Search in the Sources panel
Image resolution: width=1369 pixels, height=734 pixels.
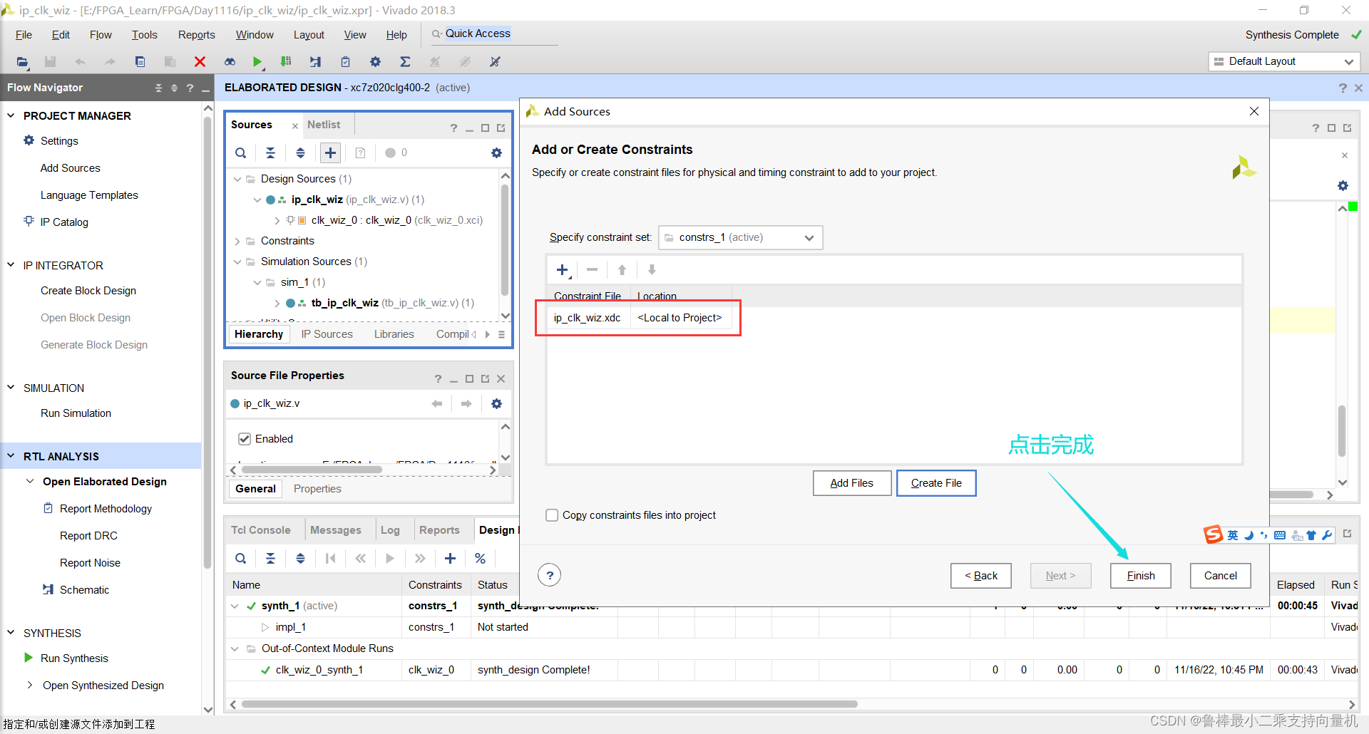(x=241, y=153)
